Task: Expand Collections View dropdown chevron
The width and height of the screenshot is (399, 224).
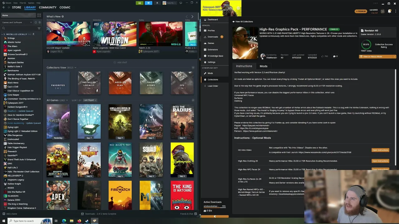Action: [x=75, y=68]
